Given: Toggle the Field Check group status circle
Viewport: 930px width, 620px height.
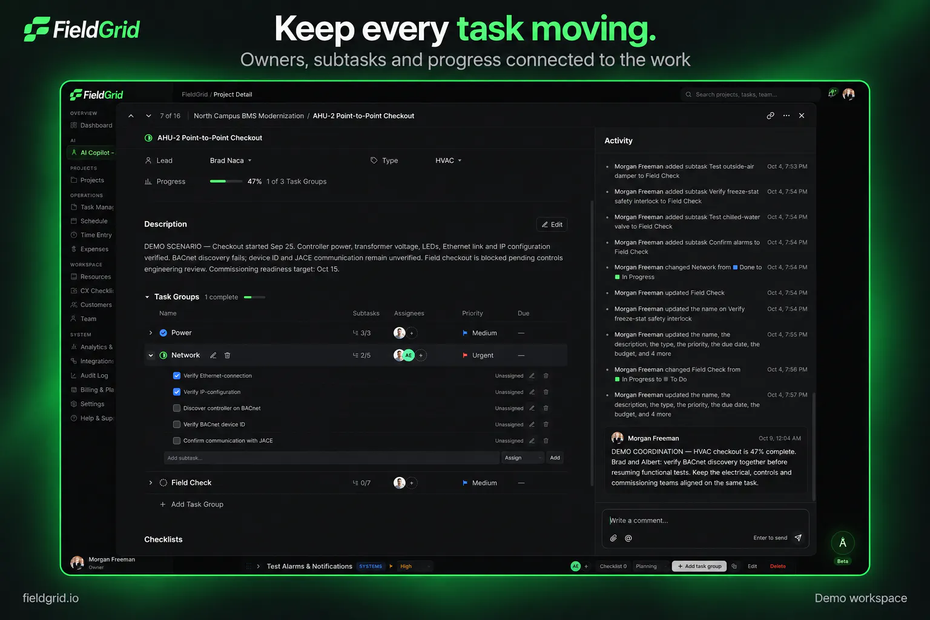Looking at the screenshot, I should 163,483.
